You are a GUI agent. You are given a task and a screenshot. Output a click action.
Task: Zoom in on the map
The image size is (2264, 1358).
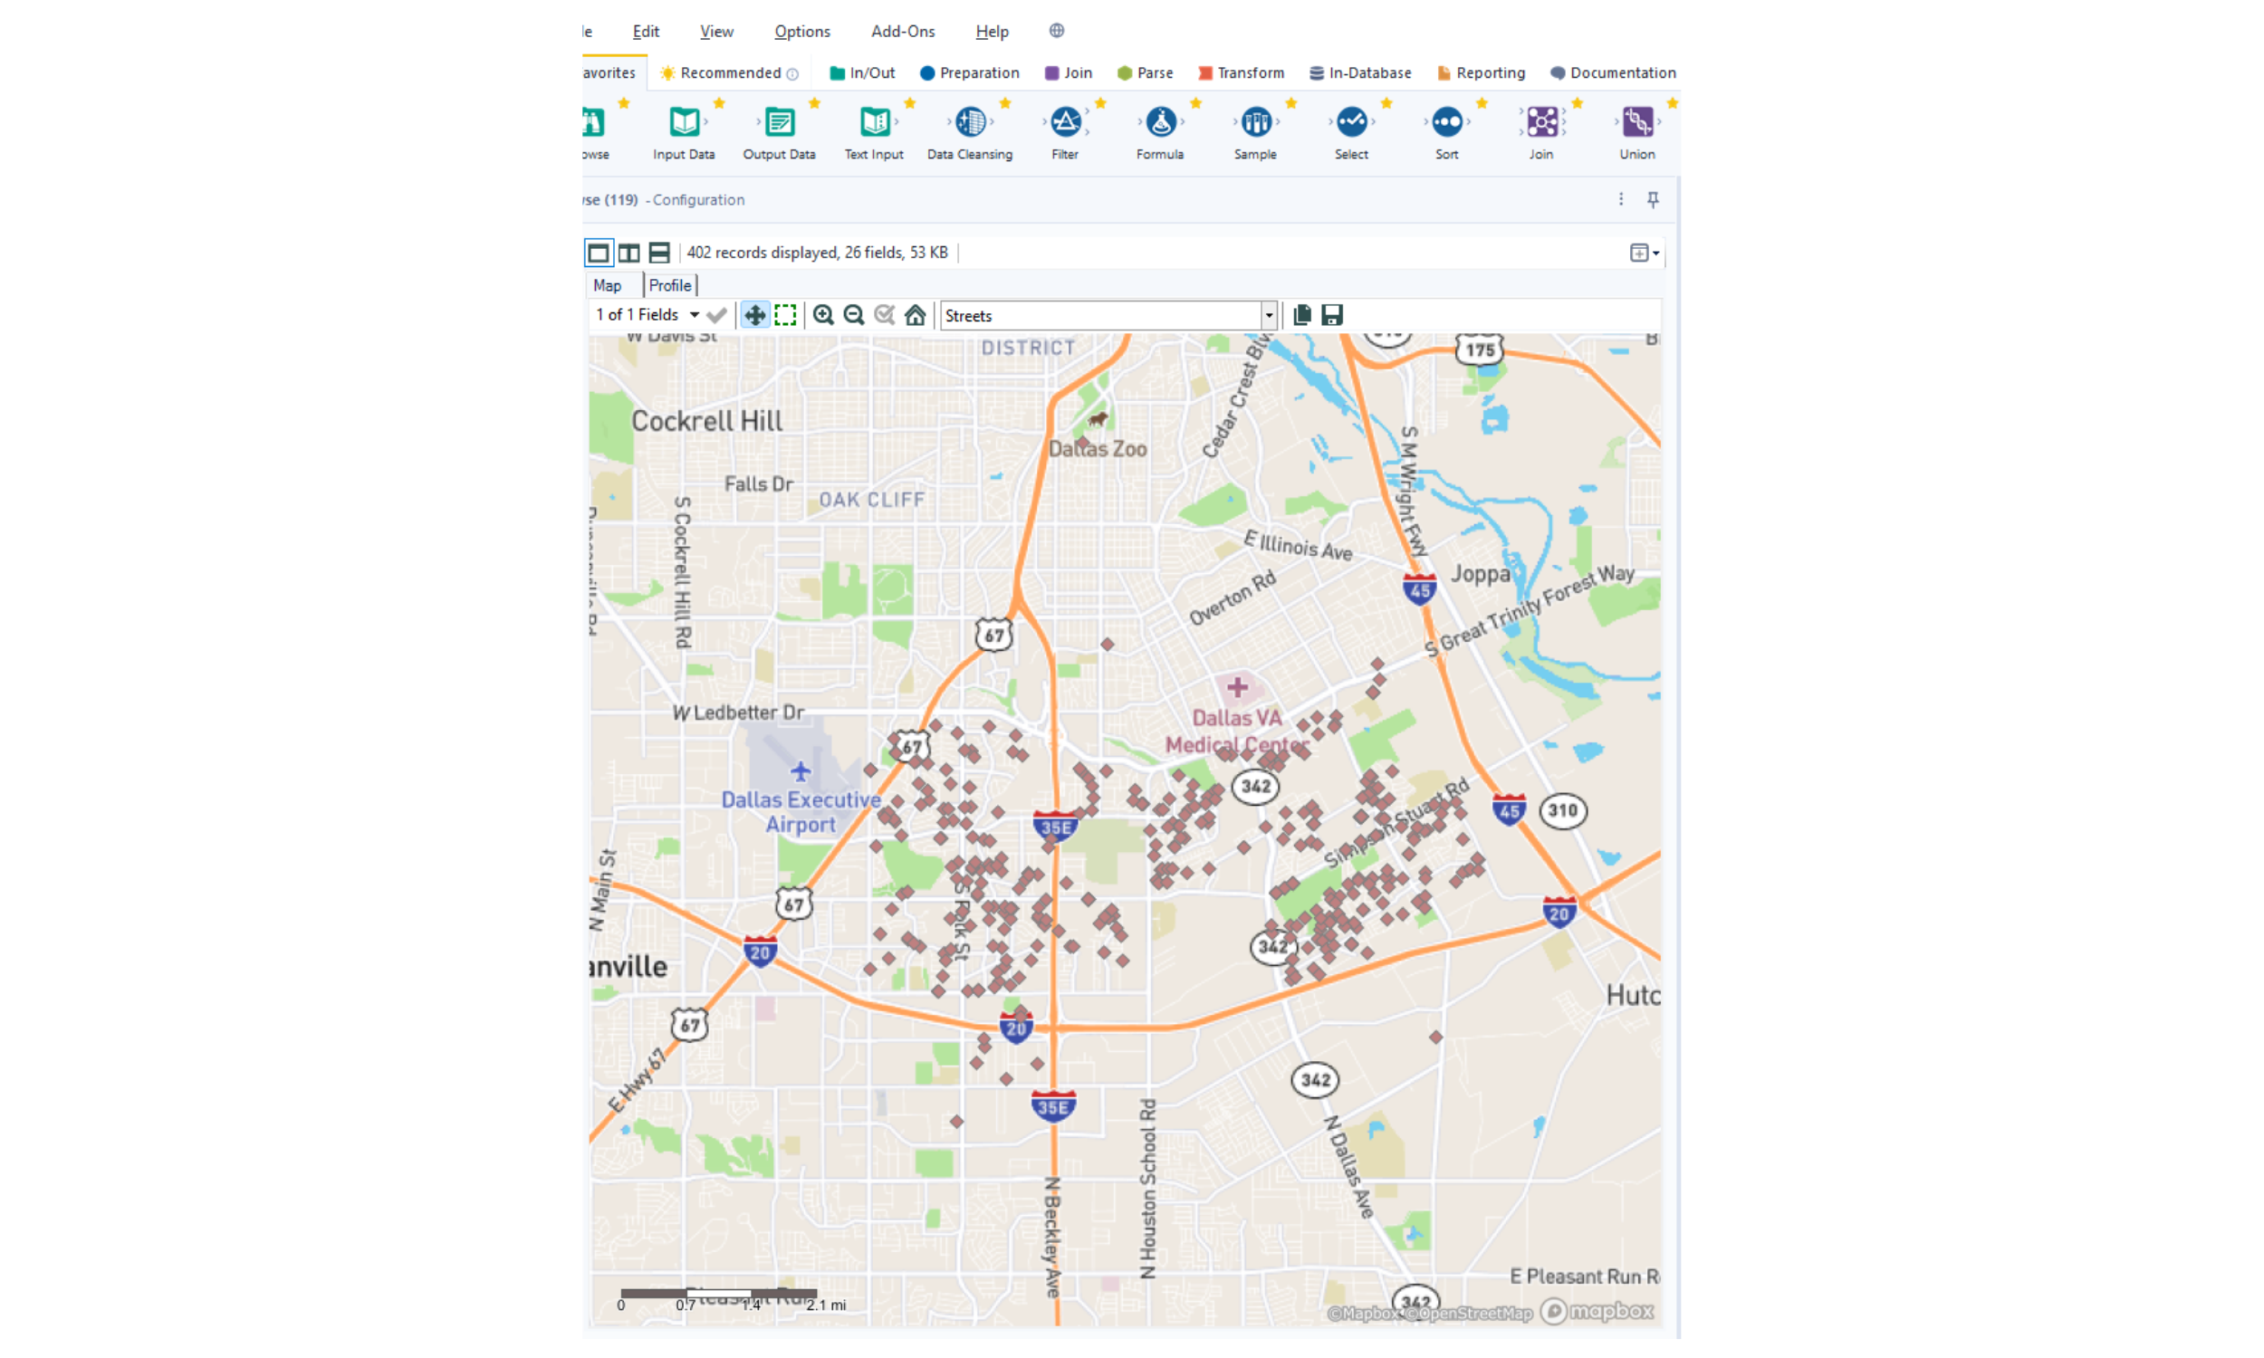(x=823, y=316)
